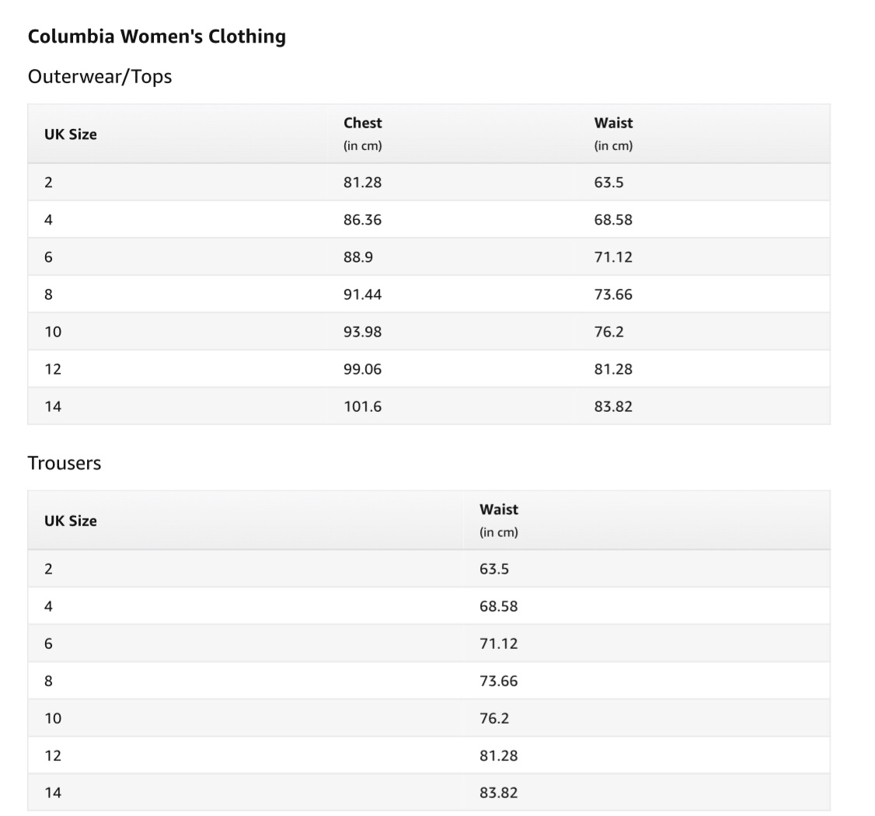
Task: Click chest value 99.06 for size 12
Action: 363,369
